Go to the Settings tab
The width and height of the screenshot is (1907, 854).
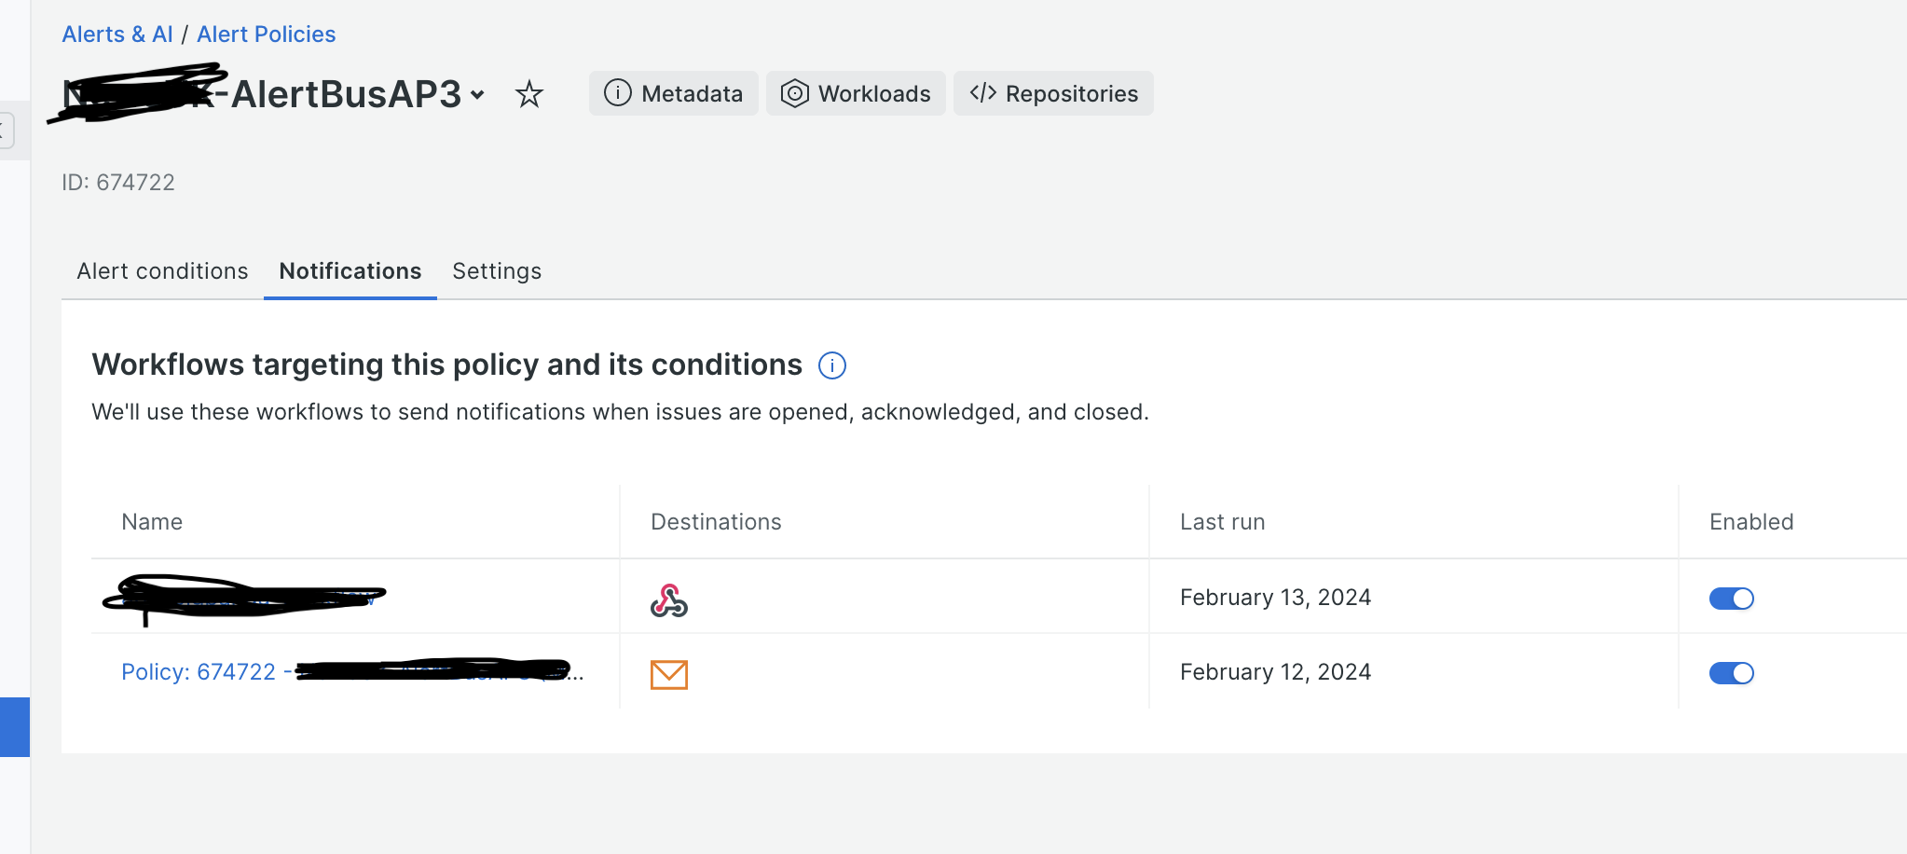[497, 271]
